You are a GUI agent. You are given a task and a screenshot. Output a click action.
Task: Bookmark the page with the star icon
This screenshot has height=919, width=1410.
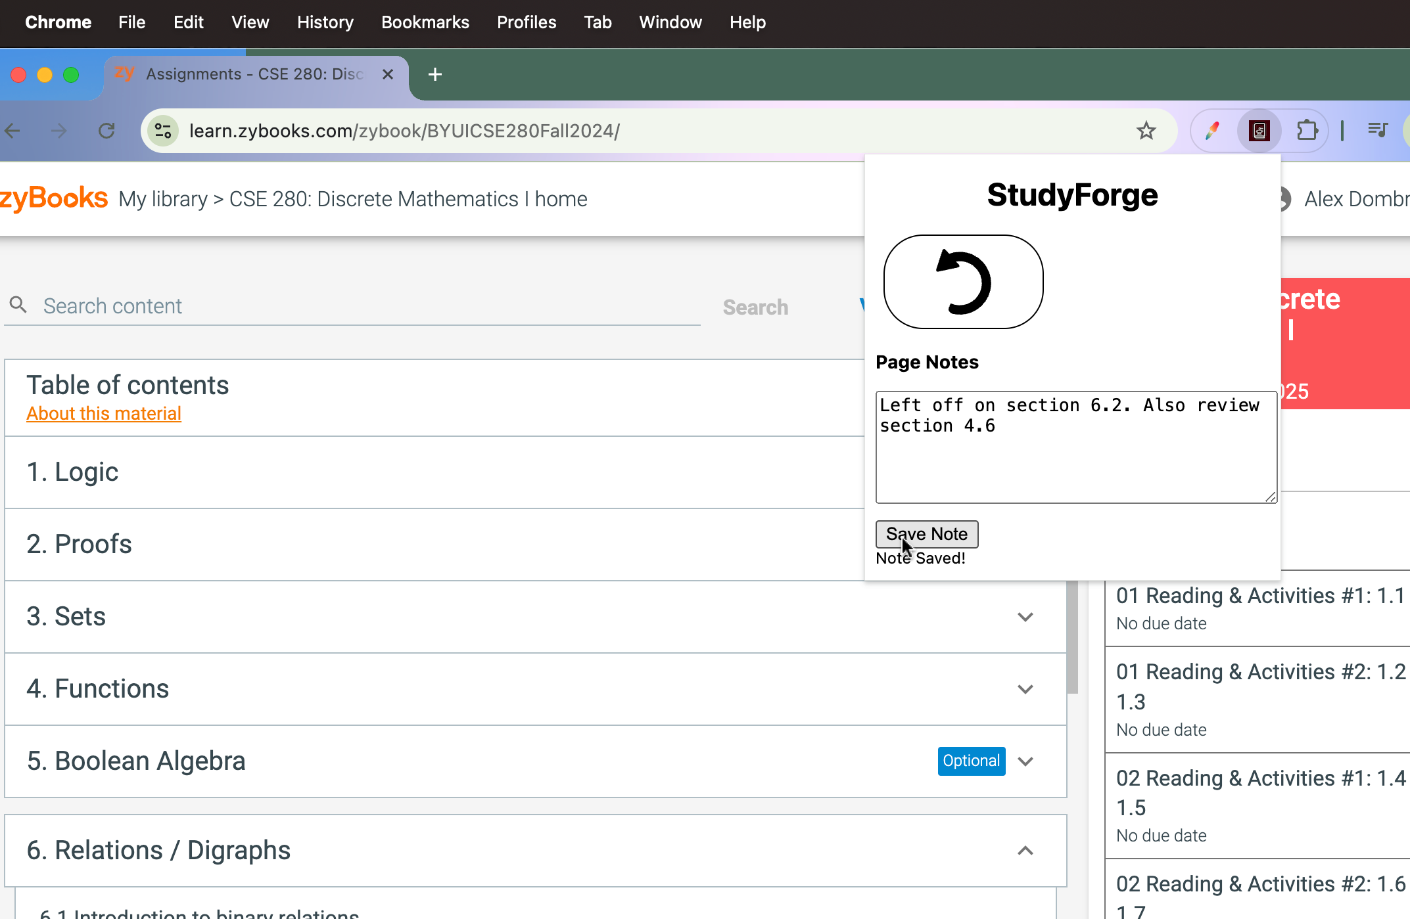click(1146, 130)
